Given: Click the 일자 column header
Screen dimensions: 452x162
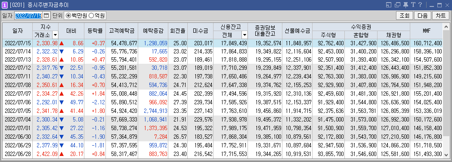Looking at the screenshot, I should pyautogui.click(x=18, y=31).
